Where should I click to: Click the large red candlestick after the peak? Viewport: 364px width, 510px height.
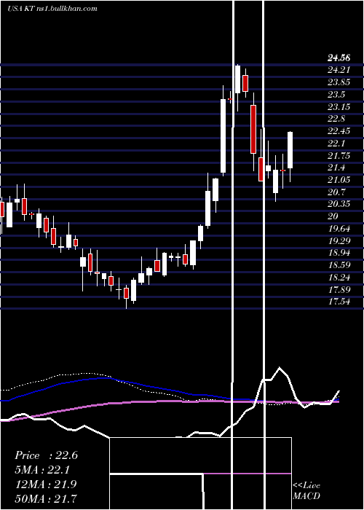[x=253, y=129]
